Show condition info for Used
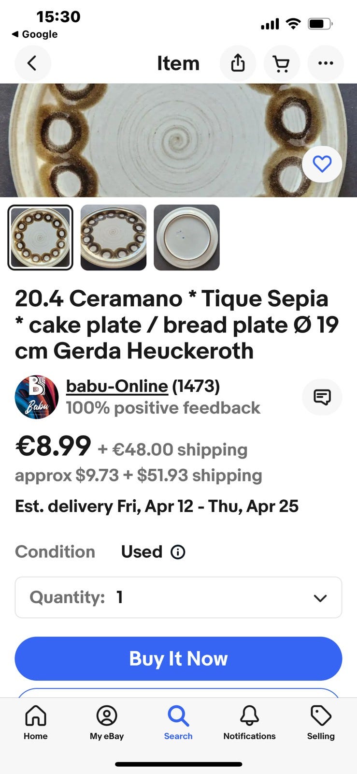 click(x=178, y=552)
